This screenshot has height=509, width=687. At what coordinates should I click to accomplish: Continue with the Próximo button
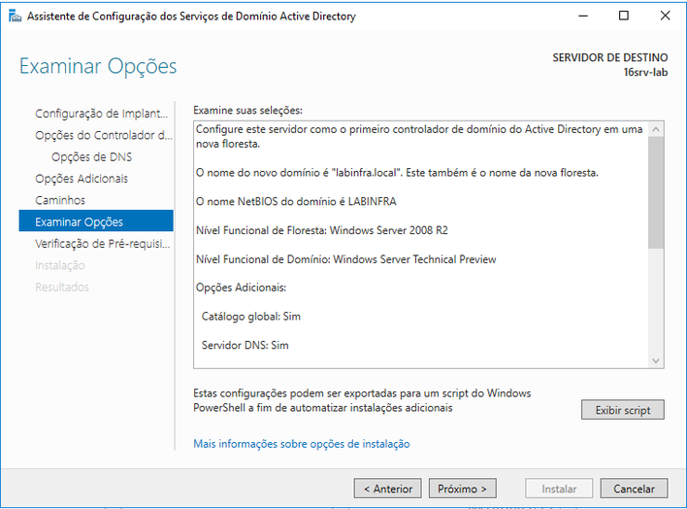pos(462,489)
